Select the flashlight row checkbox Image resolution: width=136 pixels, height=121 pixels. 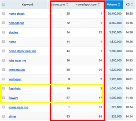(x=3, y=88)
